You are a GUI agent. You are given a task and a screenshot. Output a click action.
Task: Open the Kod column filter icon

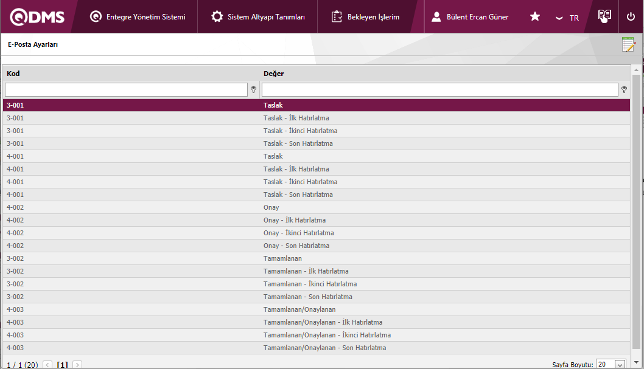(x=253, y=89)
